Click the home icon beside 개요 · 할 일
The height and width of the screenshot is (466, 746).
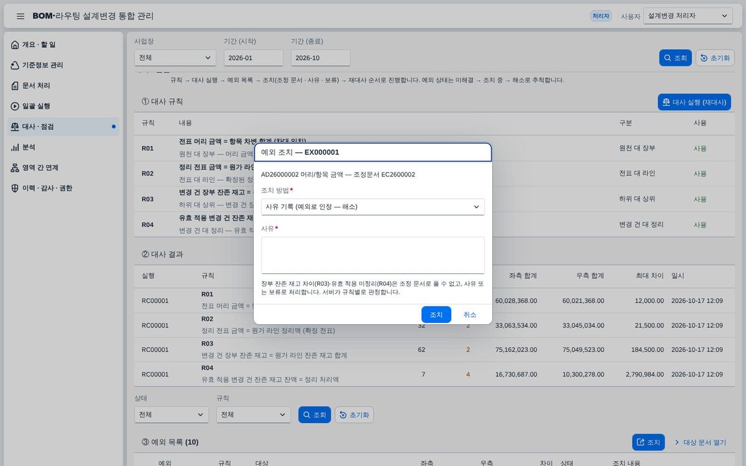pyautogui.click(x=15, y=45)
